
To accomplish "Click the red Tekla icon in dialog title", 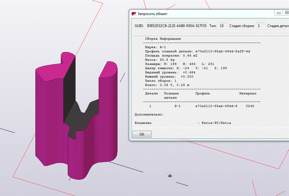I will (134, 14).
